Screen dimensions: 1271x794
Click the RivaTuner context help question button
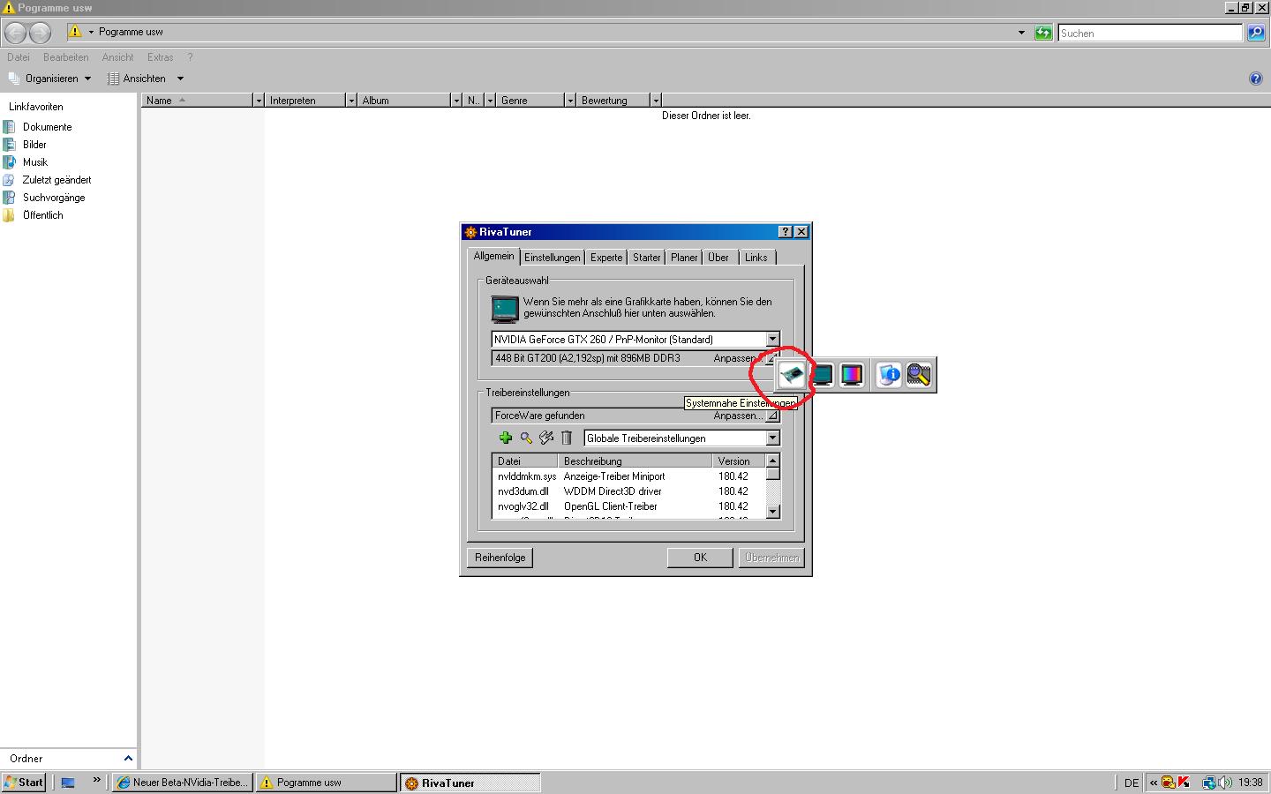pos(785,232)
